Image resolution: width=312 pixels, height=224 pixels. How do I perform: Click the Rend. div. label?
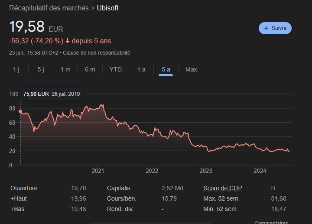[120, 209]
